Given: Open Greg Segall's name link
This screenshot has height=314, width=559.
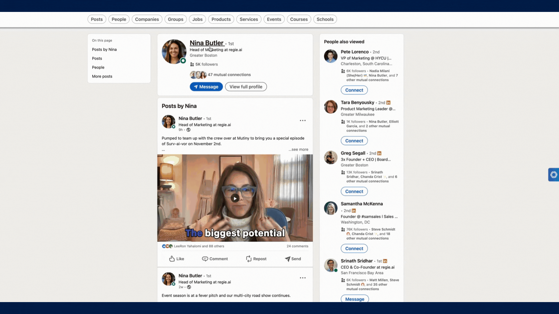Looking at the screenshot, I should (x=353, y=153).
